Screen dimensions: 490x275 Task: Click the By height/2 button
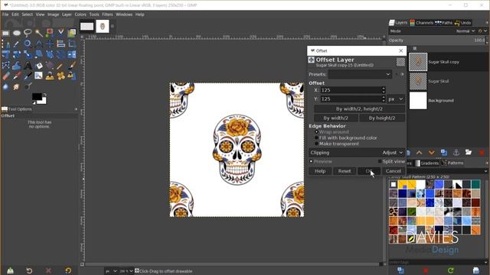pyautogui.click(x=382, y=118)
